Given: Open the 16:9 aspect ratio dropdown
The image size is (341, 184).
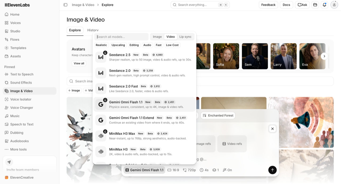Looking at the screenshot, I should point(173,170).
